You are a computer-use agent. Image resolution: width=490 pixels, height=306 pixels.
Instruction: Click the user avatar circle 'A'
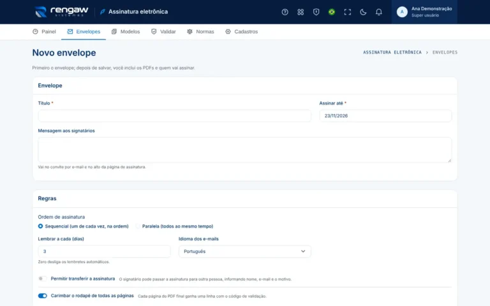(402, 12)
